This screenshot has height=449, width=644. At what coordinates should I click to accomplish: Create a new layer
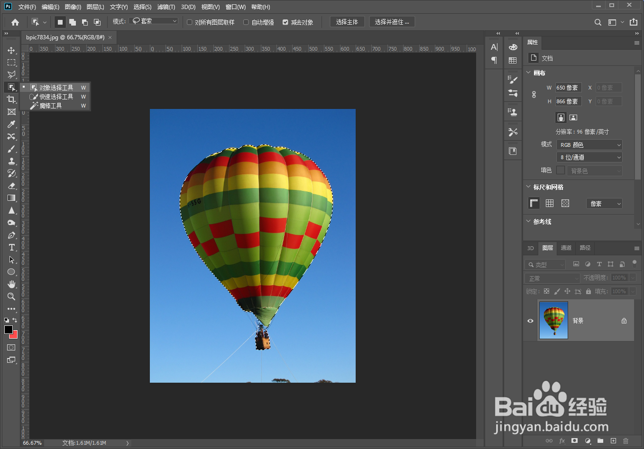click(x=613, y=441)
